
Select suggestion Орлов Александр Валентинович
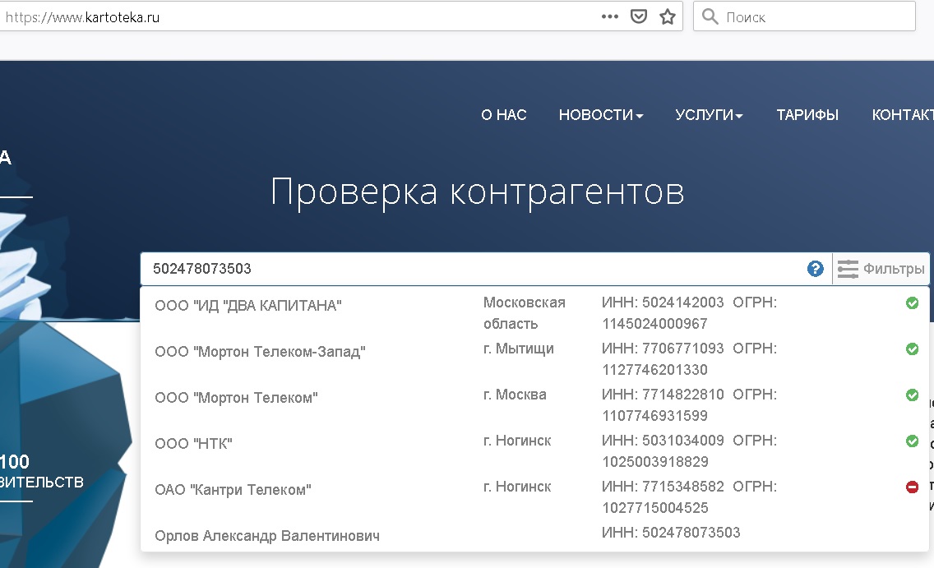[x=267, y=536]
